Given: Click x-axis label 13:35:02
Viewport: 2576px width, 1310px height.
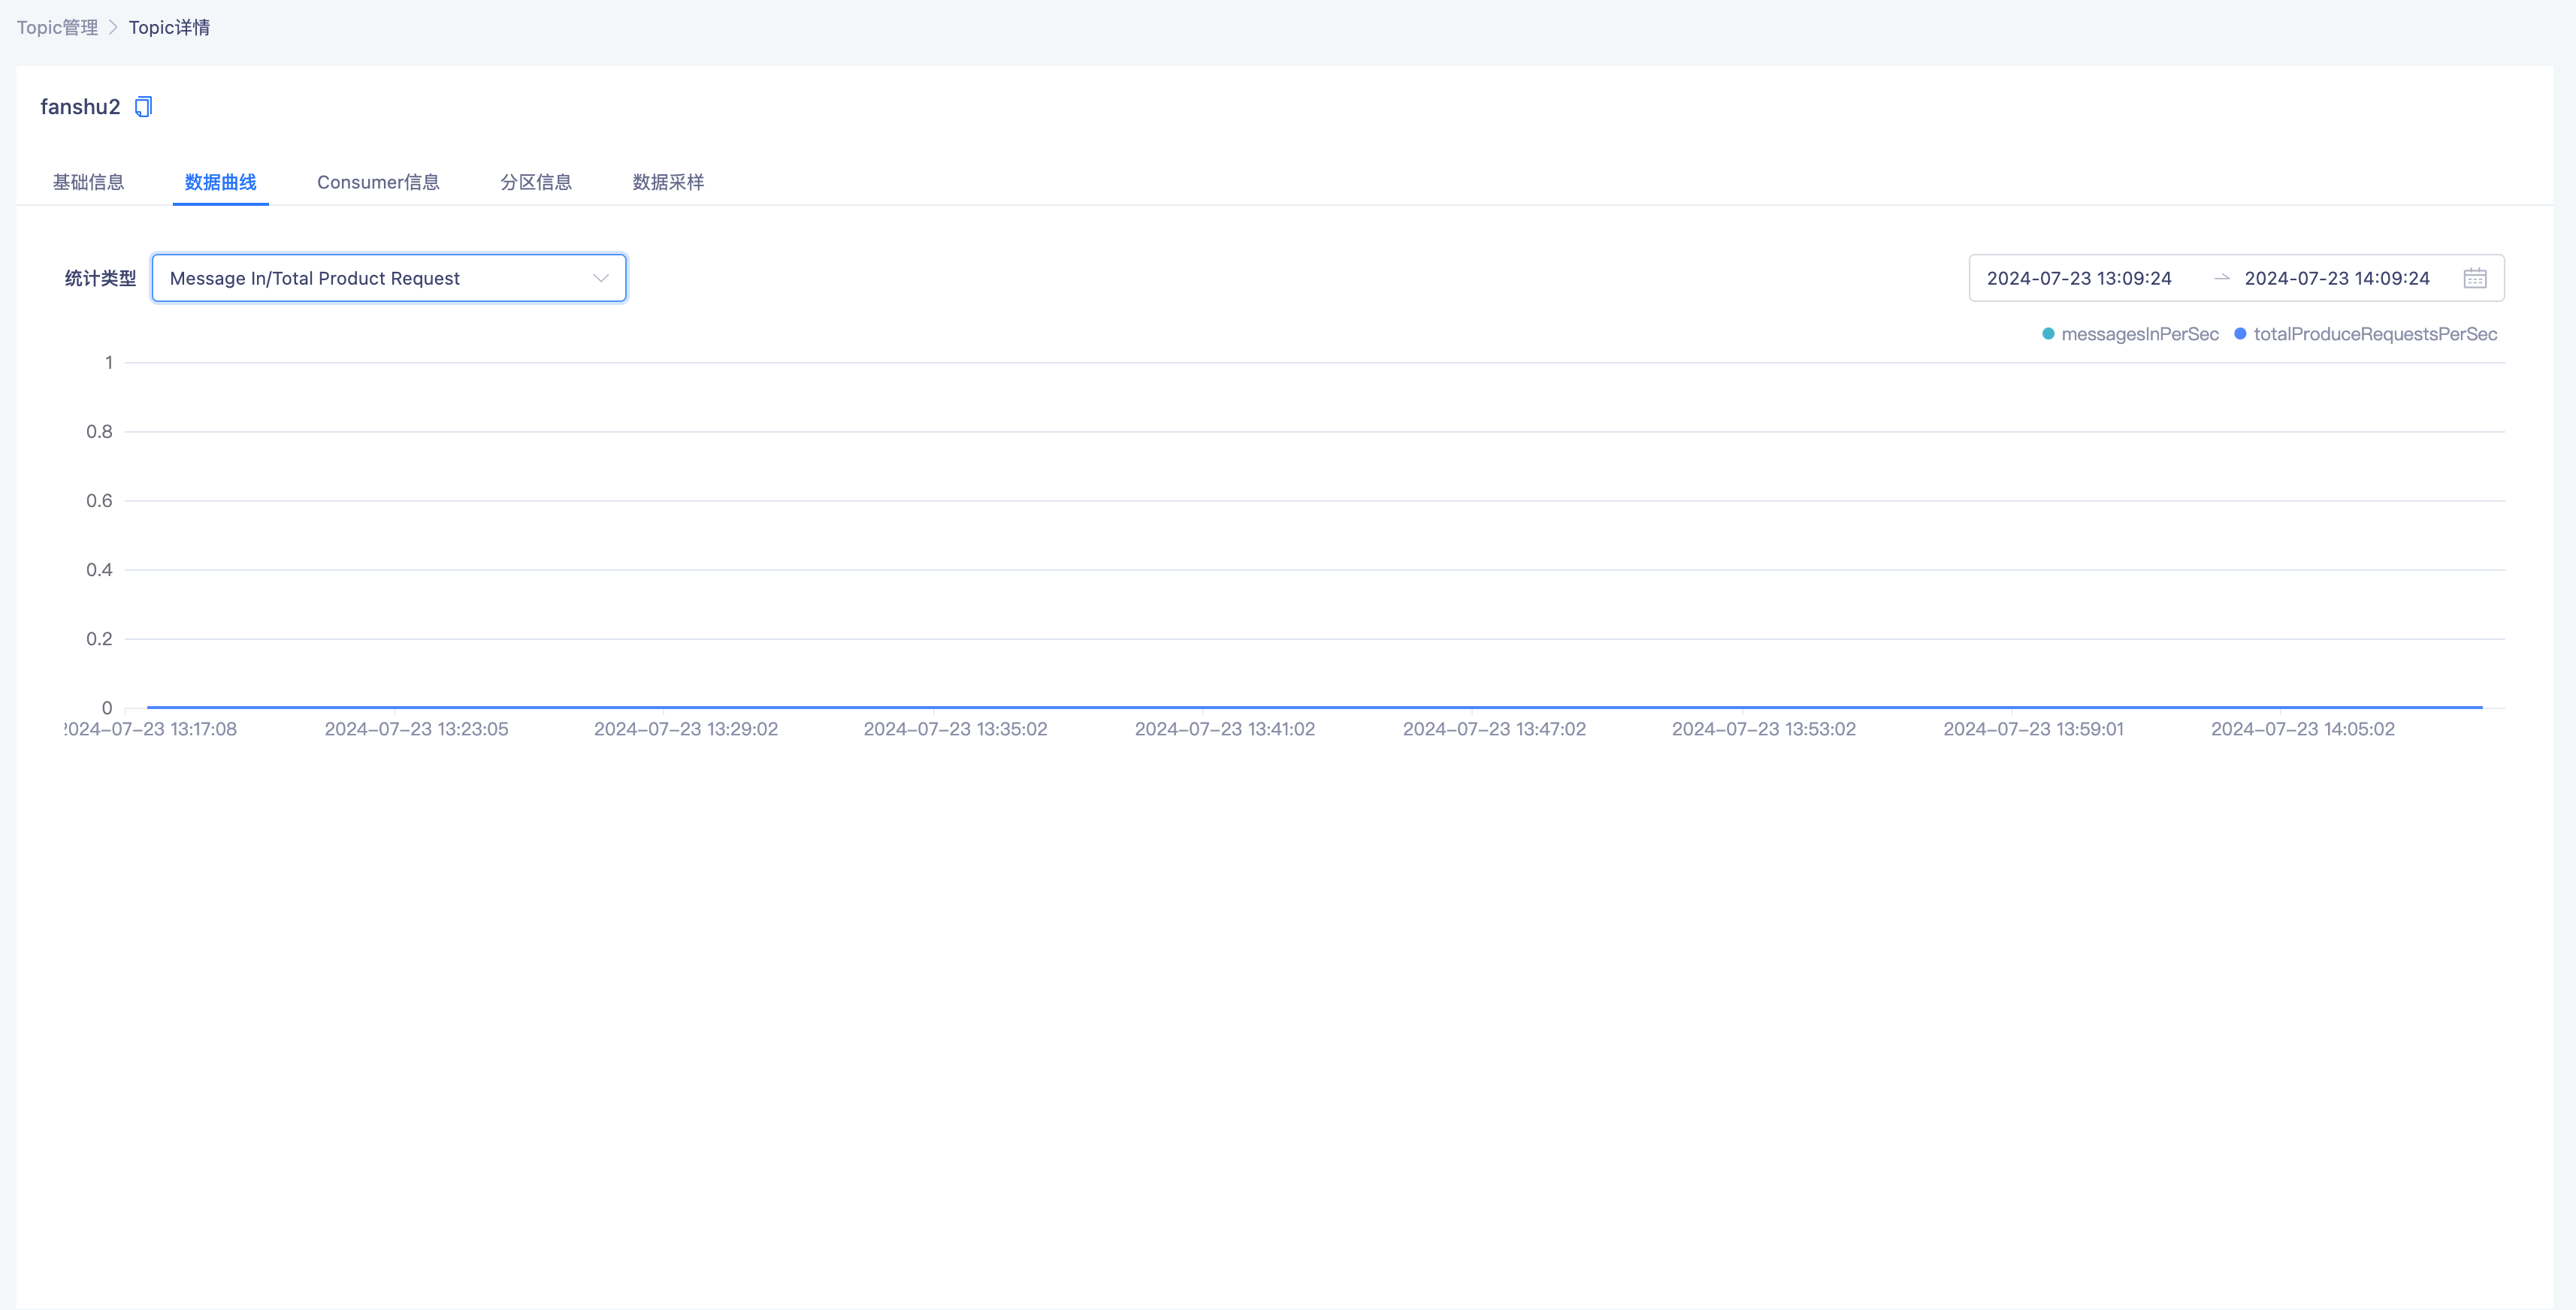Looking at the screenshot, I should (955, 729).
